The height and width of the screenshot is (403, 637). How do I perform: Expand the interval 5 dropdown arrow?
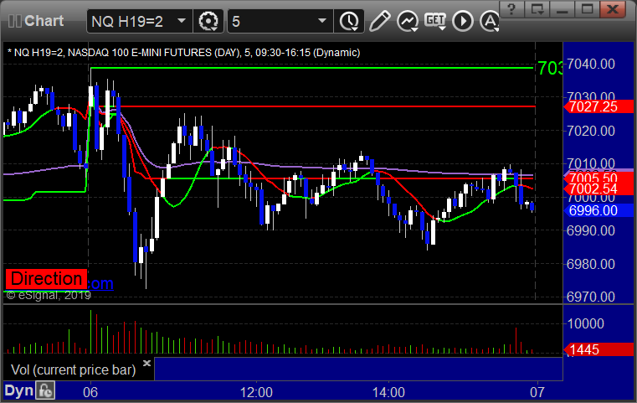pos(322,21)
